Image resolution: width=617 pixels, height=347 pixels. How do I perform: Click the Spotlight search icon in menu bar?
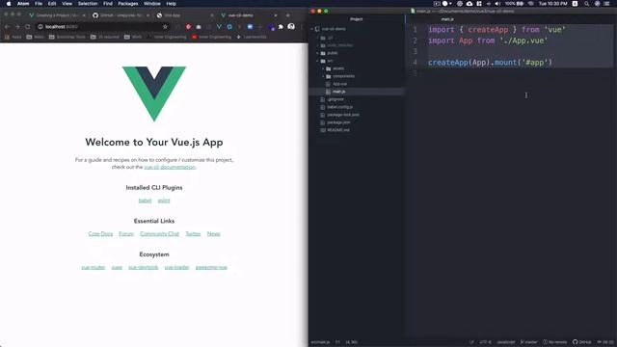tap(587, 4)
